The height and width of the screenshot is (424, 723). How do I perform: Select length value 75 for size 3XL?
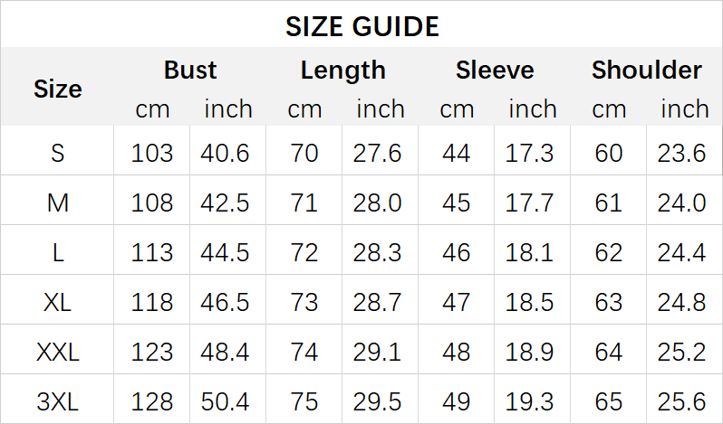304,401
